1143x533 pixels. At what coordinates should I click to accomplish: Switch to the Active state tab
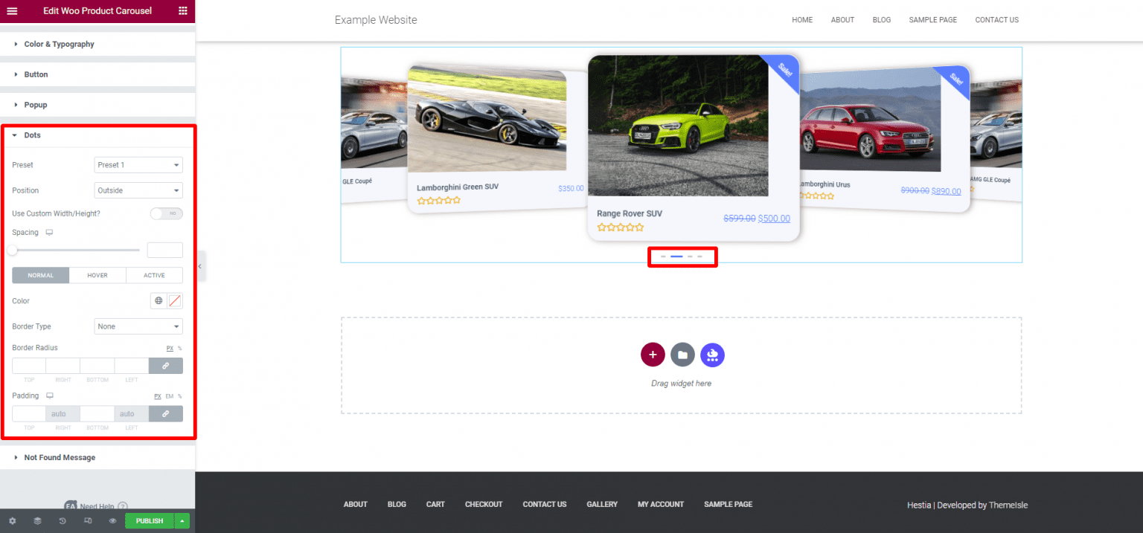click(154, 276)
